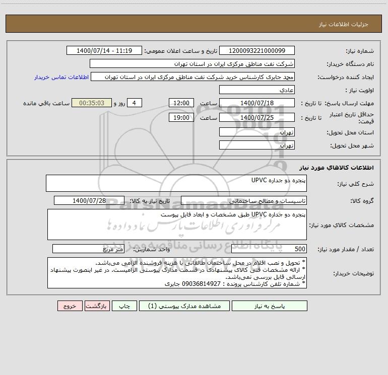Click the label 'اولویت نیاز :'
The width and height of the screenshot is (388, 375).
point(360,90)
